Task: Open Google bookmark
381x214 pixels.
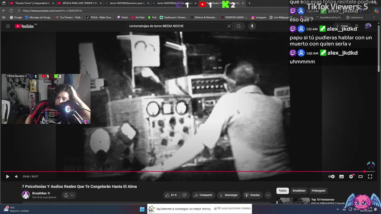Action: point(16,17)
